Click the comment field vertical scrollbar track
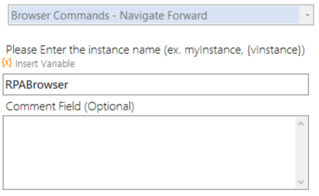Image resolution: width=319 pixels, height=196 pixels. click(x=301, y=153)
